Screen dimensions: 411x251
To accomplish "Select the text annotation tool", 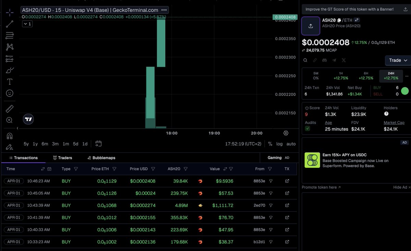I will (x=10, y=81).
